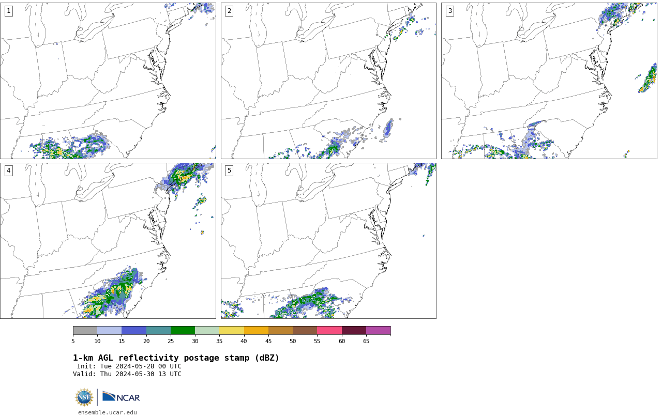Click the panel number 2 label
Image resolution: width=662 pixels, height=418 pixels.
[229, 11]
